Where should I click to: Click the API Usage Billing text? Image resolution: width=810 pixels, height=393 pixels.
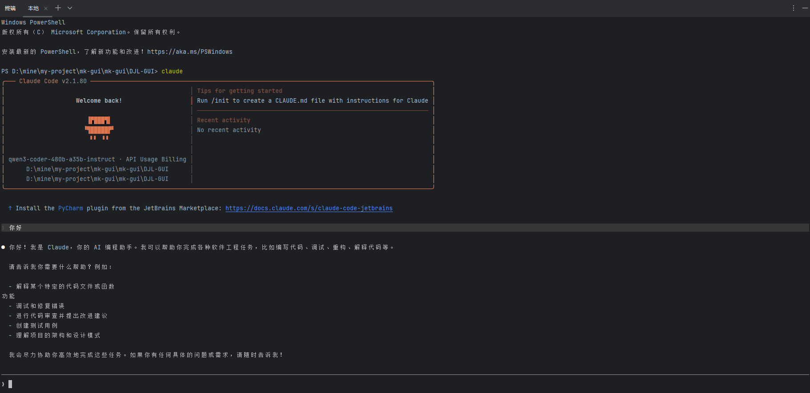coord(156,159)
